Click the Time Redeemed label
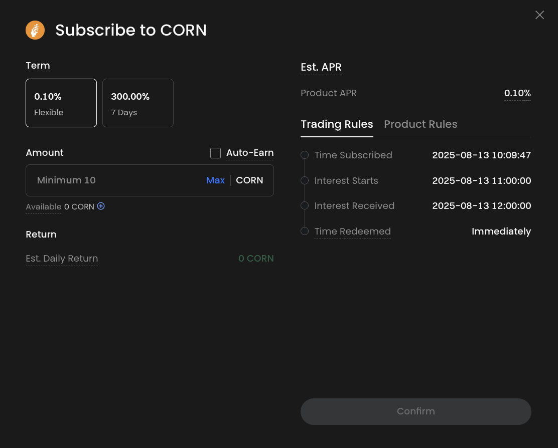 [x=352, y=232]
